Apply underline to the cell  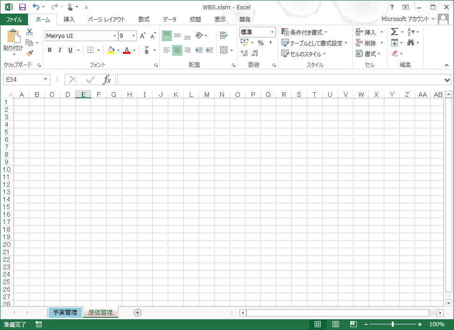[x=69, y=50]
